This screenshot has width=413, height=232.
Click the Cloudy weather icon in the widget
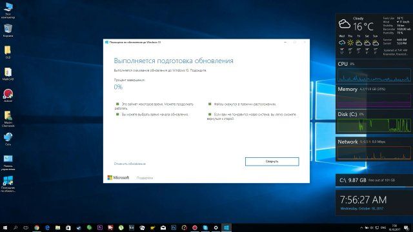(344, 24)
